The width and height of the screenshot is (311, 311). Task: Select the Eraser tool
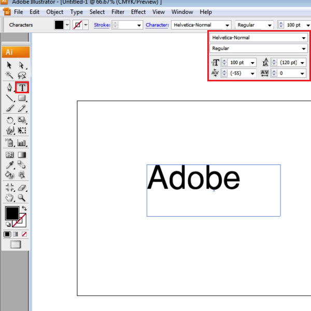click(x=22, y=188)
